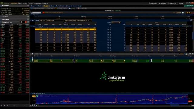The height and width of the screenshot is (109, 194).
Task: Click the Home Screen icon
Action: 149,3
